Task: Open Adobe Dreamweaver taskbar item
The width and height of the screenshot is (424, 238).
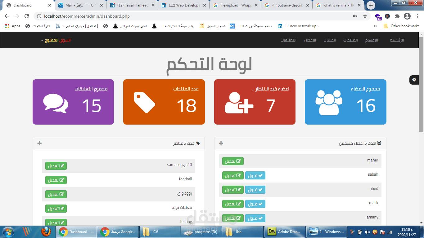Action: coord(284,231)
